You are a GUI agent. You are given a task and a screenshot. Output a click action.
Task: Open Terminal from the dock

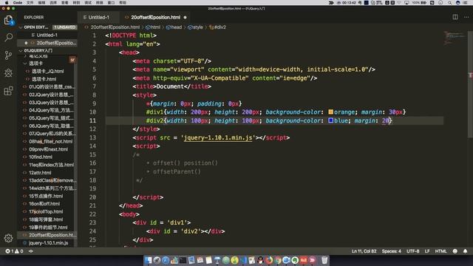pyautogui.click(x=183, y=260)
